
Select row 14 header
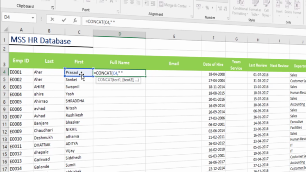tap(4, 147)
